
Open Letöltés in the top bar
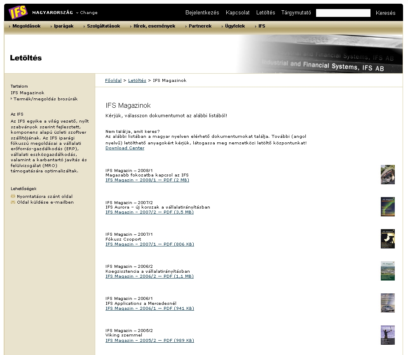click(266, 12)
